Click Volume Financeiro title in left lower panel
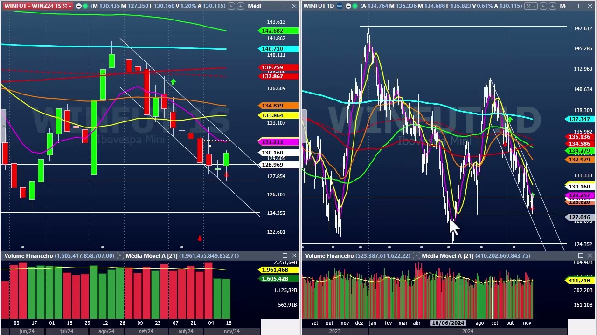The image size is (597, 335). pyautogui.click(x=28, y=255)
